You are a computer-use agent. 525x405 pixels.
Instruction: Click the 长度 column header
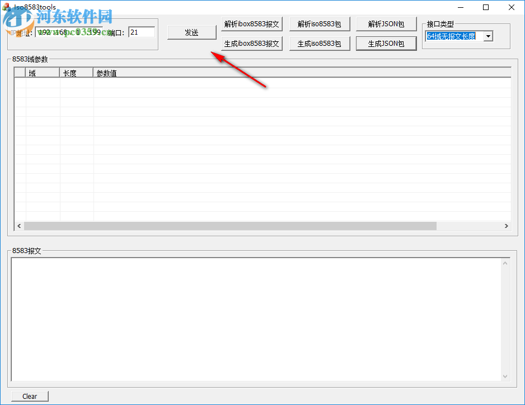pyautogui.click(x=75, y=73)
